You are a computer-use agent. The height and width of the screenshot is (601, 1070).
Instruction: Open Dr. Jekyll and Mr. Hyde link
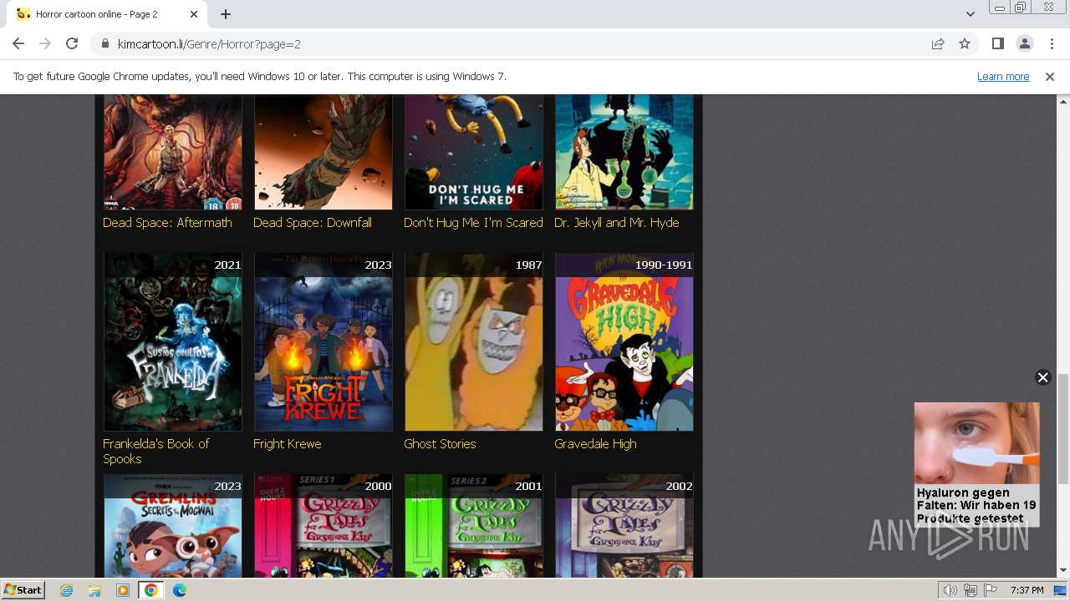(617, 223)
